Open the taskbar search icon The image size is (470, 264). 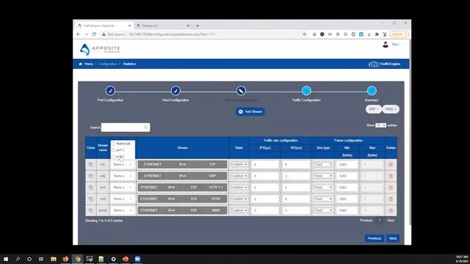(18, 259)
